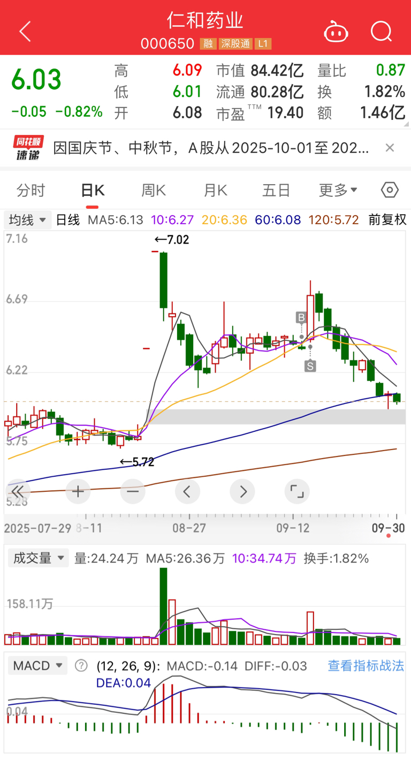Tap the 同花顺速递 logo icon
Viewport: 411px width, 761px height.
pyautogui.click(x=29, y=148)
